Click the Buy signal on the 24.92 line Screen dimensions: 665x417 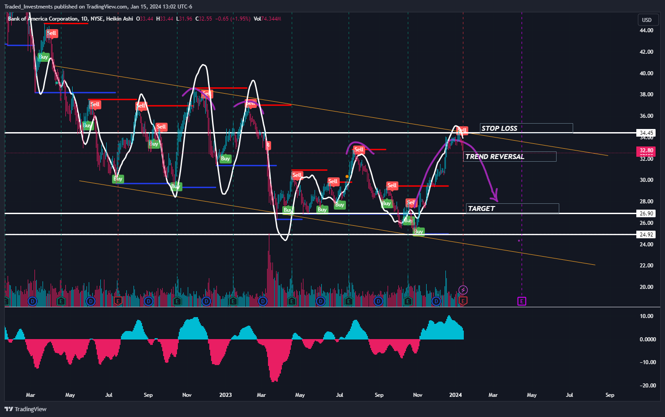[419, 232]
